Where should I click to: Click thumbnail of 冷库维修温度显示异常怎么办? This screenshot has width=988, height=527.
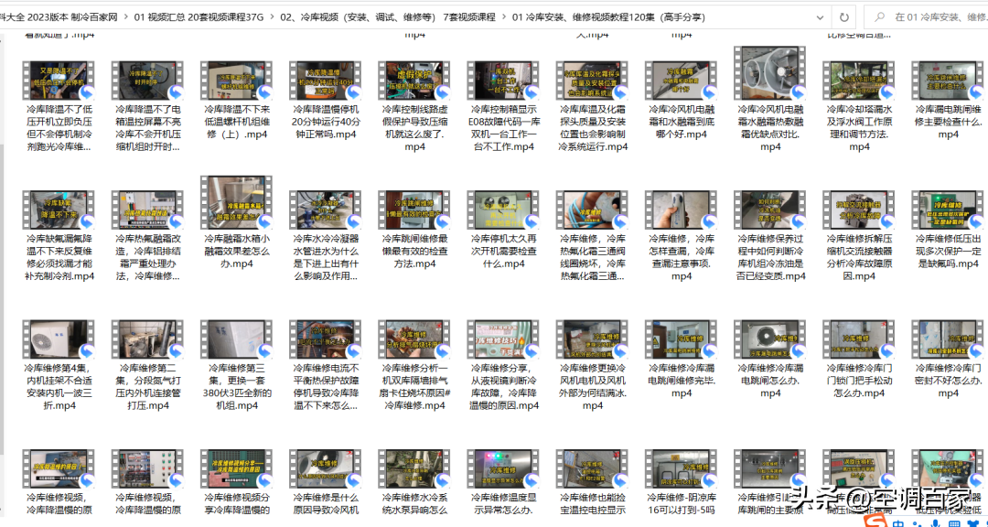503,469
